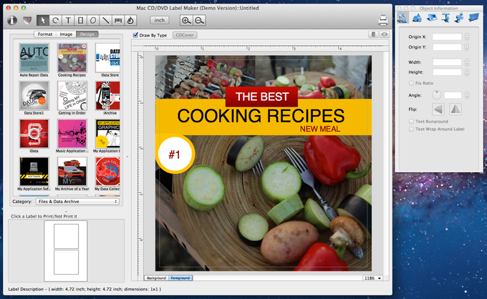Viewport: 487px width, 299px height.
Task: Select the Barcode tool
Action: coord(118,21)
